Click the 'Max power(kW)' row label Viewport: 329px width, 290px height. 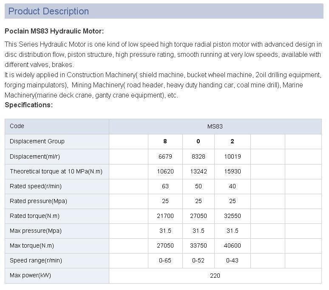coord(30,275)
